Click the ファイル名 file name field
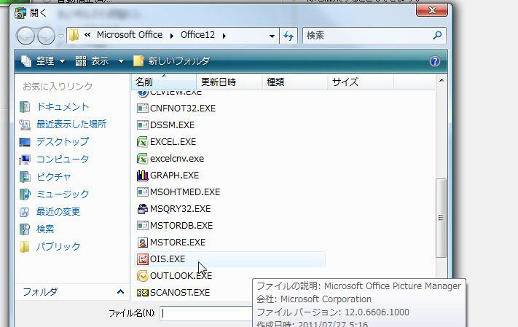This screenshot has width=518, height=327. tap(206, 313)
